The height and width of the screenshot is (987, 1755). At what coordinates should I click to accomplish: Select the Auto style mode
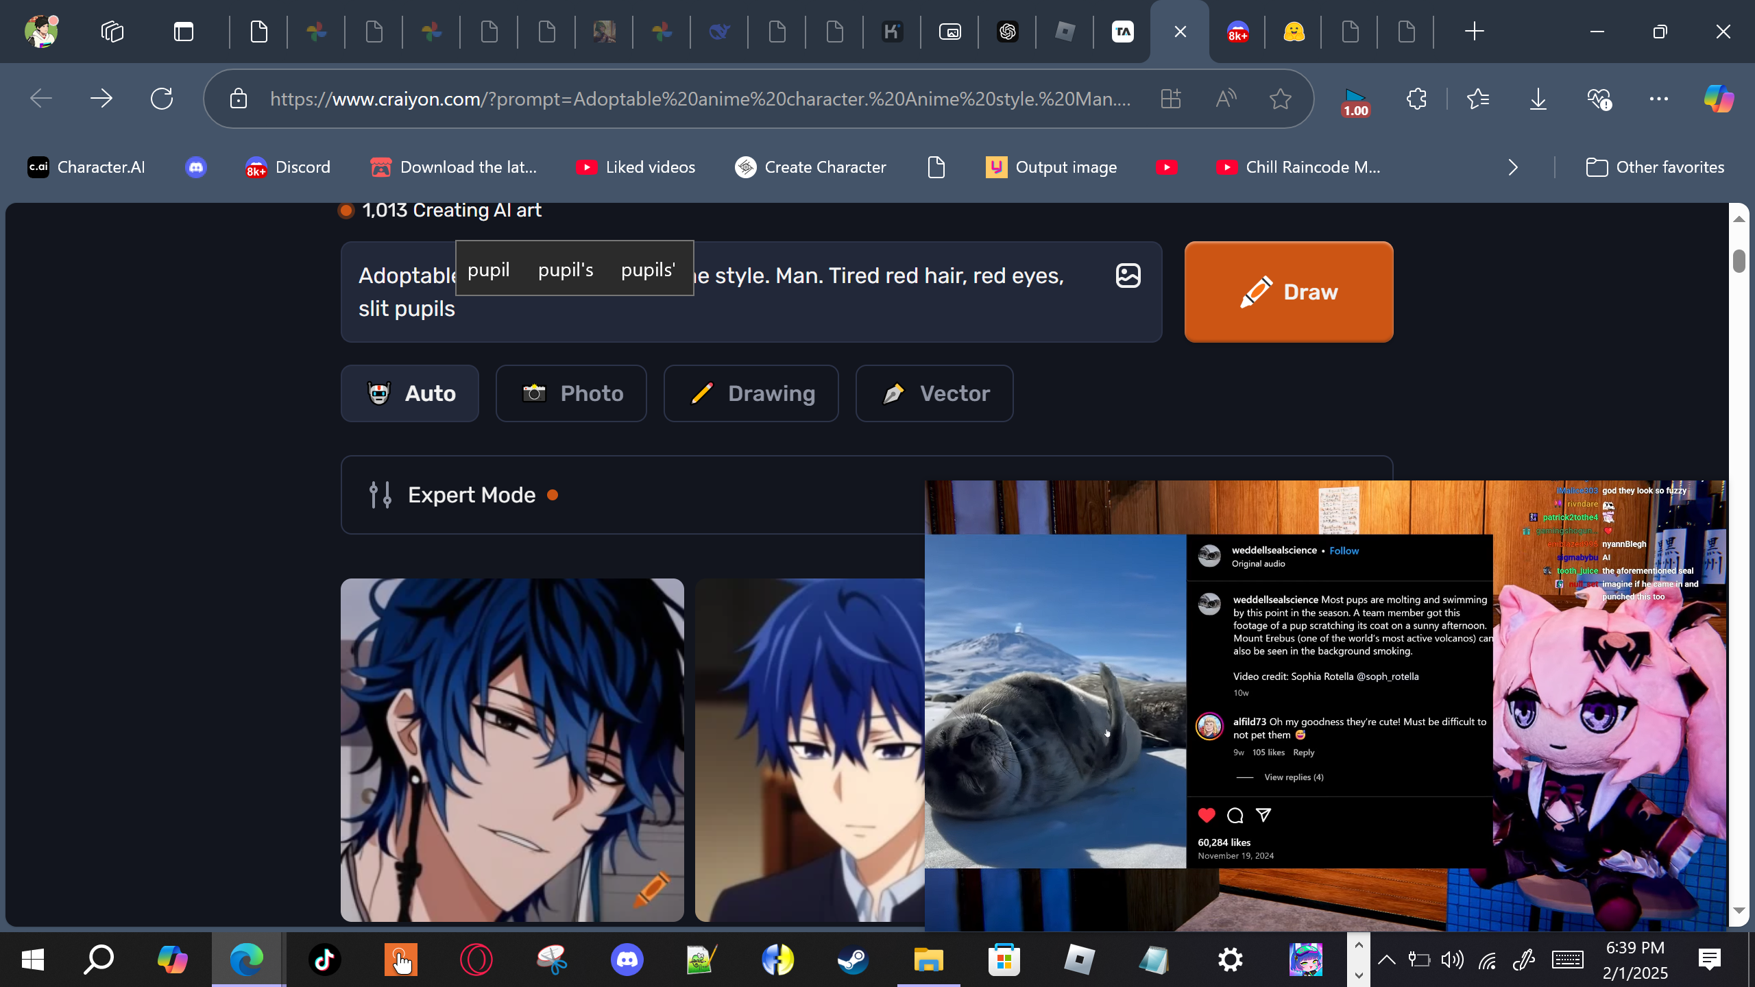coord(410,393)
